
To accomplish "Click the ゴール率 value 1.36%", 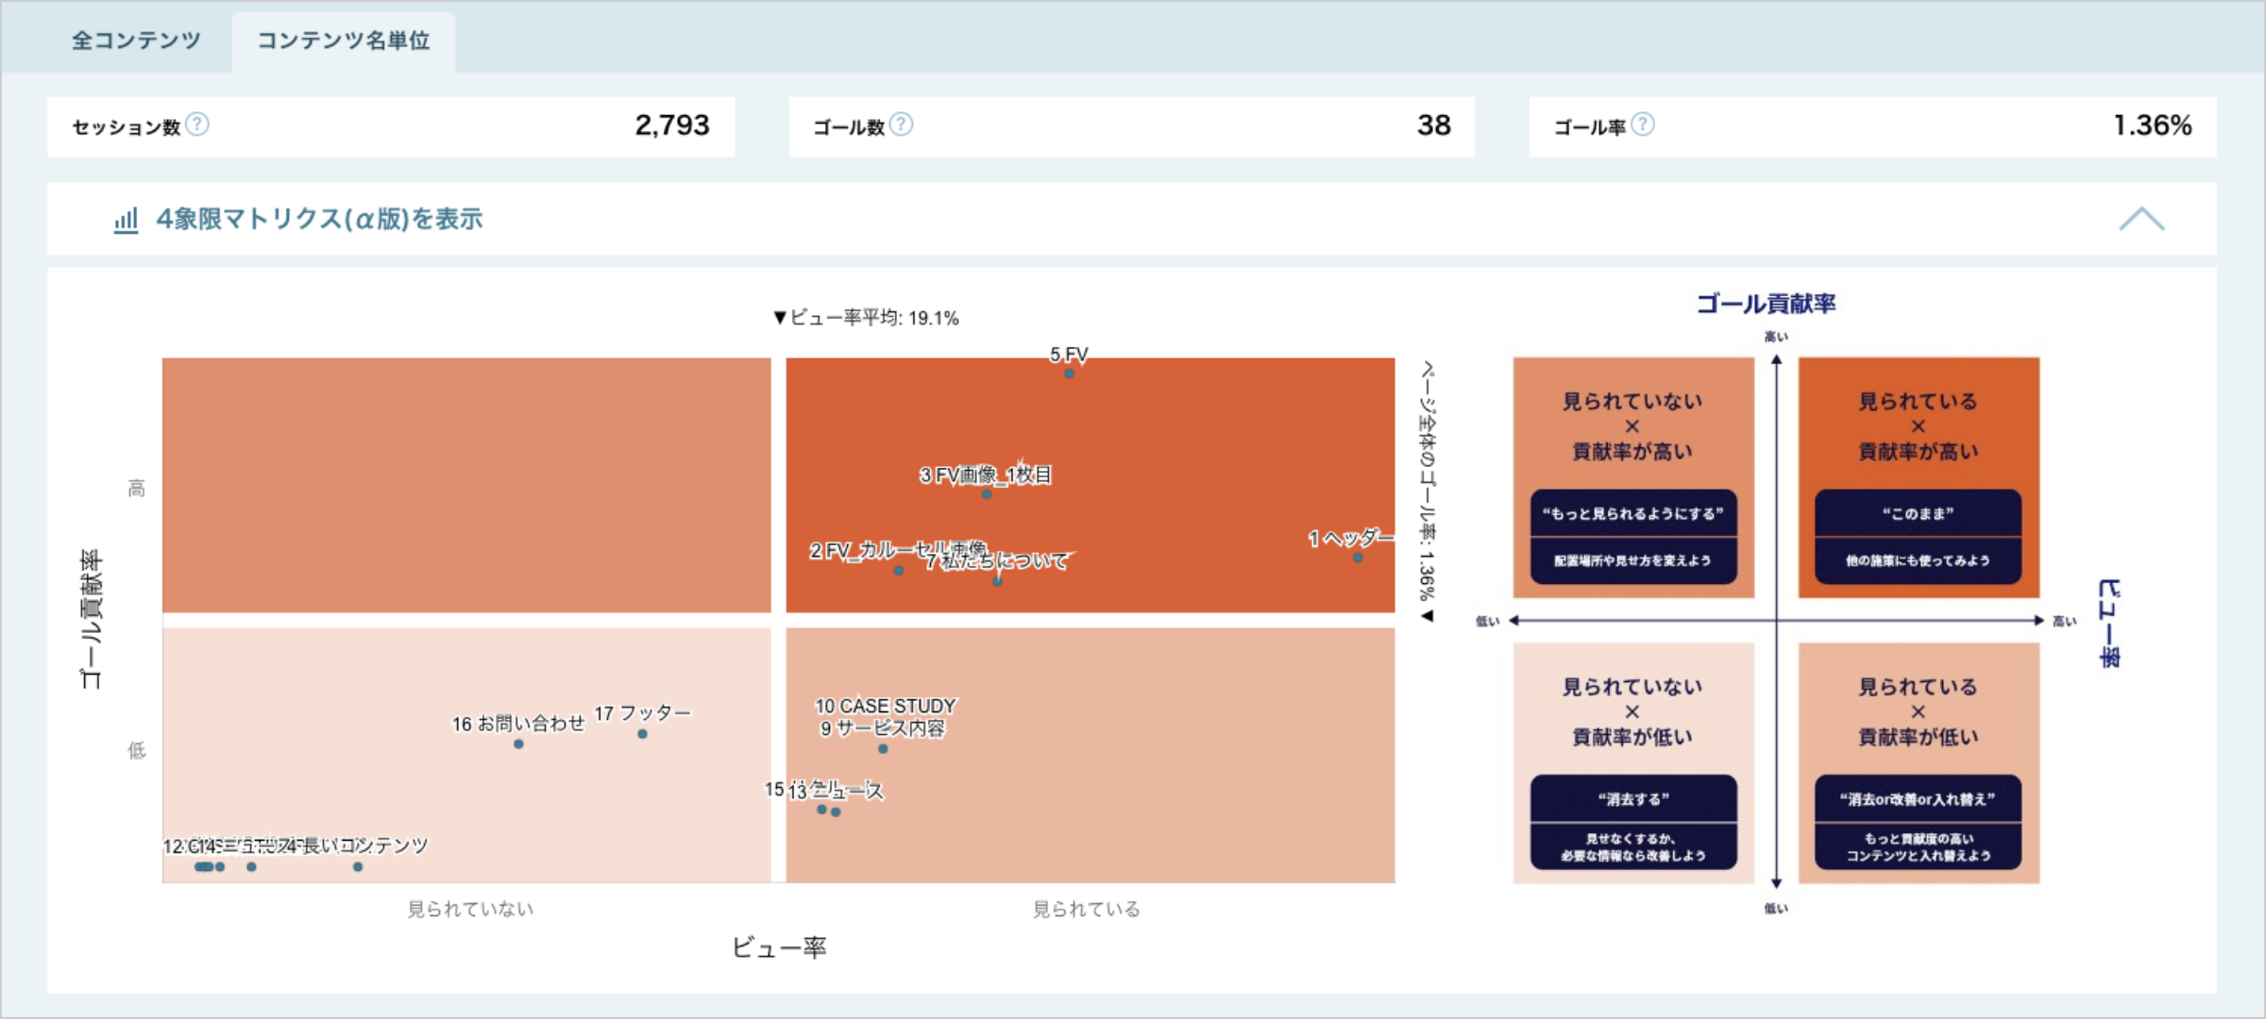I will pyautogui.click(x=2152, y=125).
